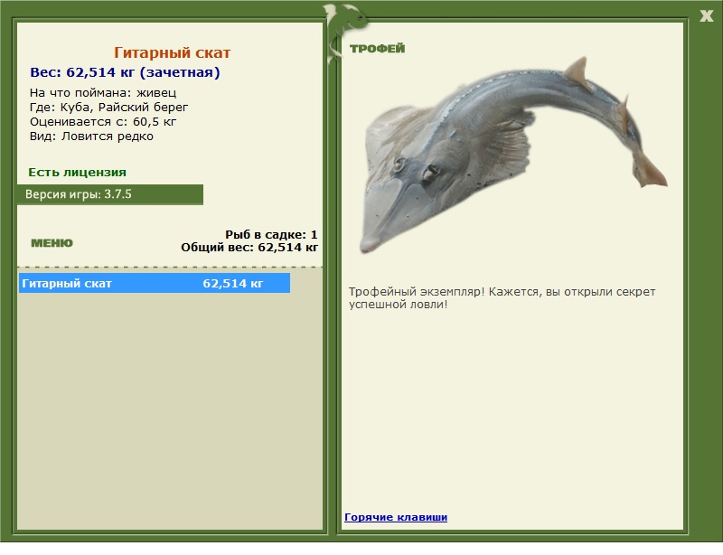Screen dimensions: 723x555
Task: Click the Есть лицензия label
Action: [x=77, y=172]
